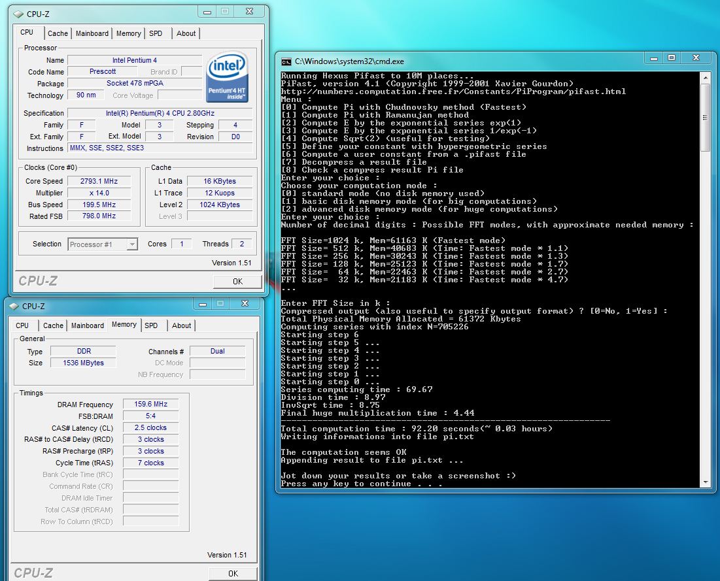
Task: Click 'Total computation time : 92.20 seconds' line
Action: (x=417, y=429)
